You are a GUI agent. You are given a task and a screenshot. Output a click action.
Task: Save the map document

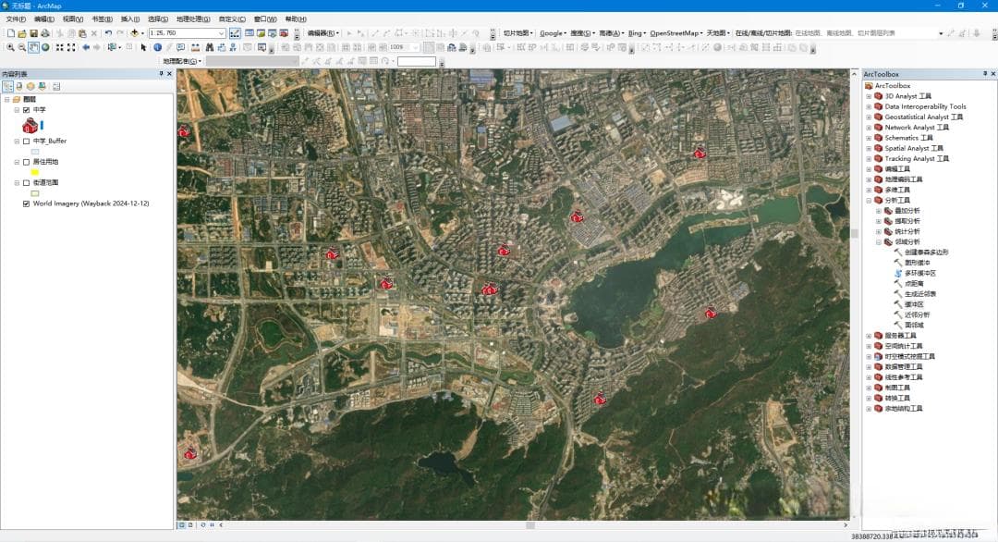(x=34, y=33)
